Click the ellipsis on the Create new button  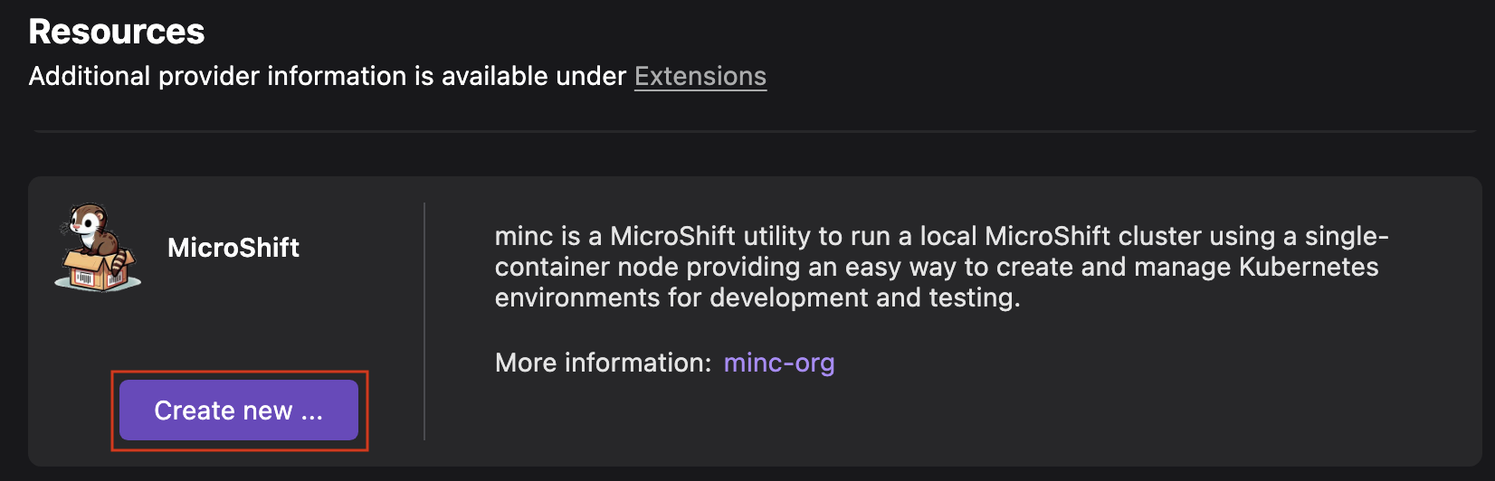312,412
